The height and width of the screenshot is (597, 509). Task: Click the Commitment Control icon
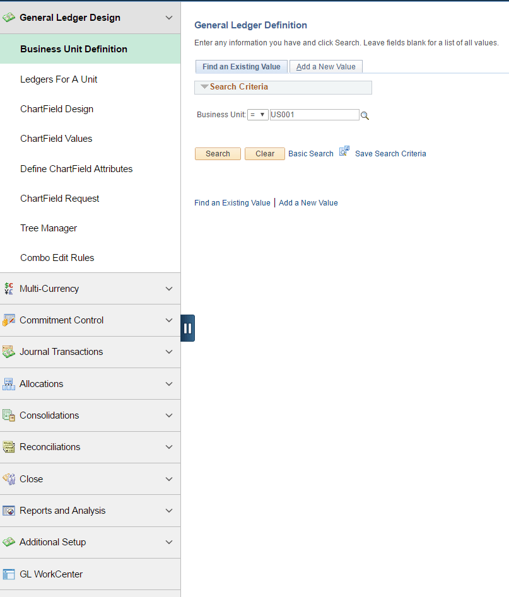[9, 320]
